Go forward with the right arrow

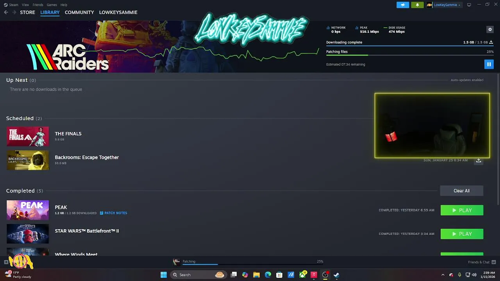tap(14, 12)
